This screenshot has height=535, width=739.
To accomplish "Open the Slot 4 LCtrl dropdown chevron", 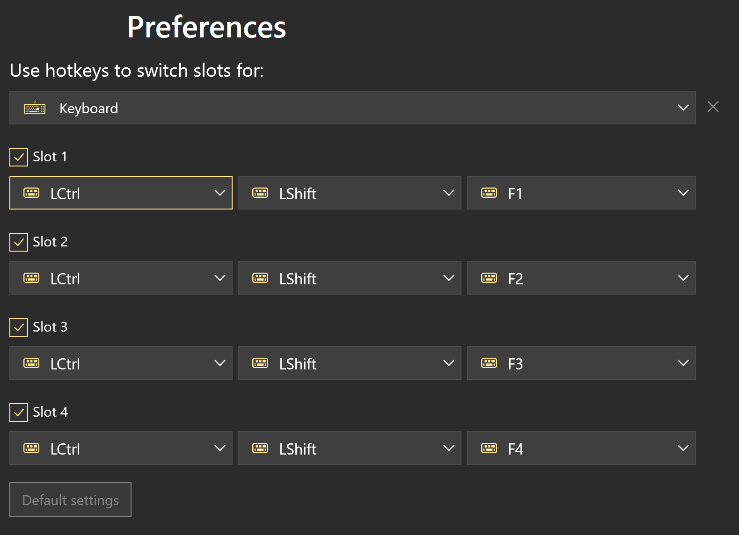I will tap(220, 448).
